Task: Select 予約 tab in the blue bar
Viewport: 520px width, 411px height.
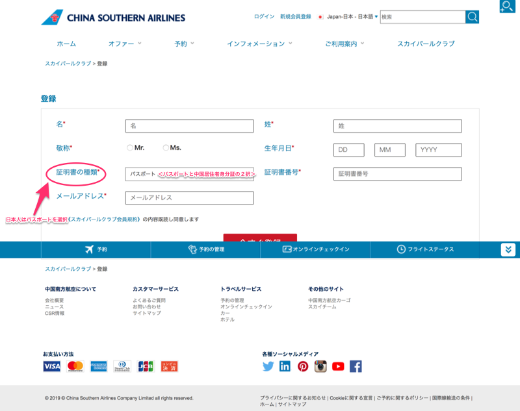Action: tap(96, 249)
